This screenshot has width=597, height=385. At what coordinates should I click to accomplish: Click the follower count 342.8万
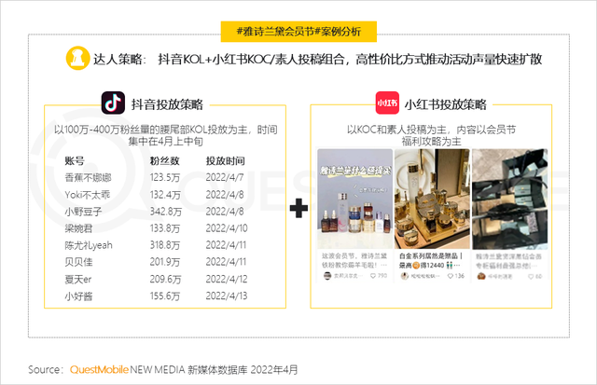coord(166,212)
